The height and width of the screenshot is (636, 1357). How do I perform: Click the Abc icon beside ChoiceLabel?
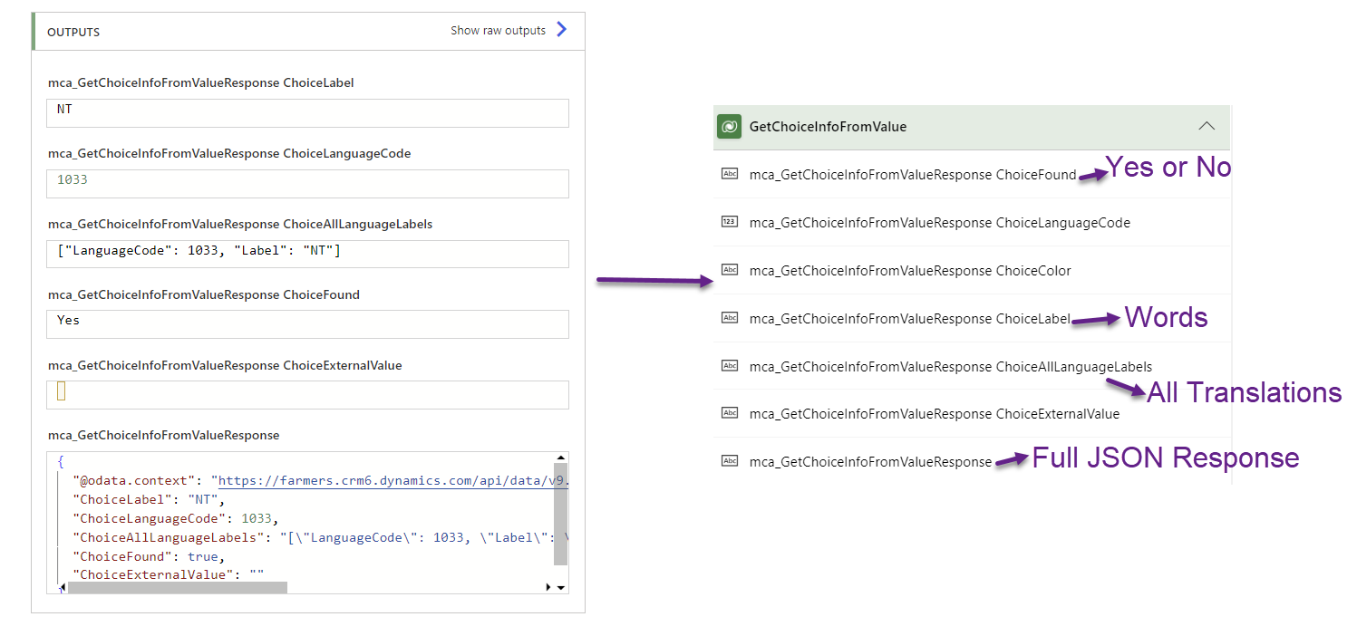(x=730, y=317)
